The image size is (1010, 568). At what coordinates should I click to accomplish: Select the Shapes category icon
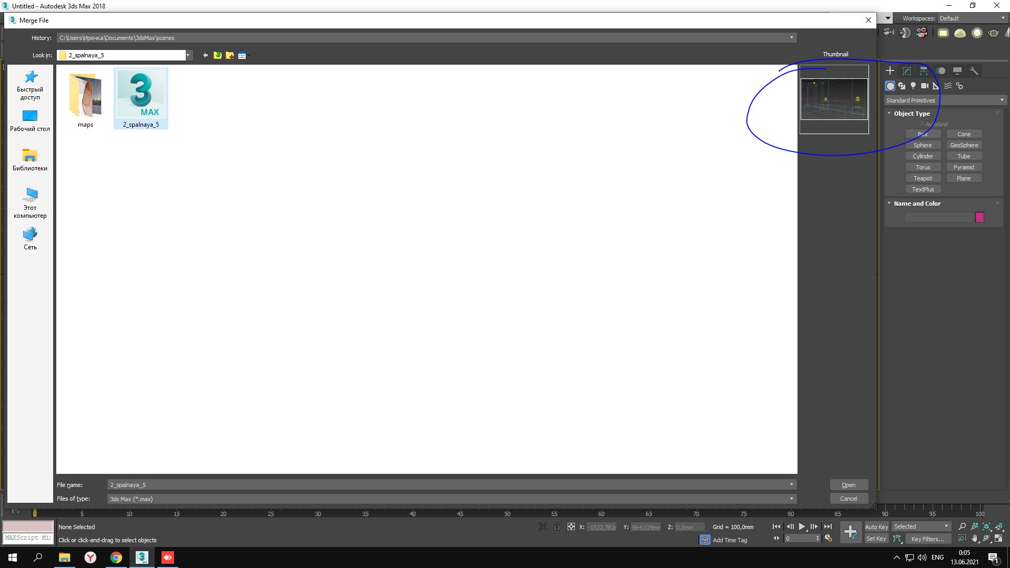click(902, 86)
